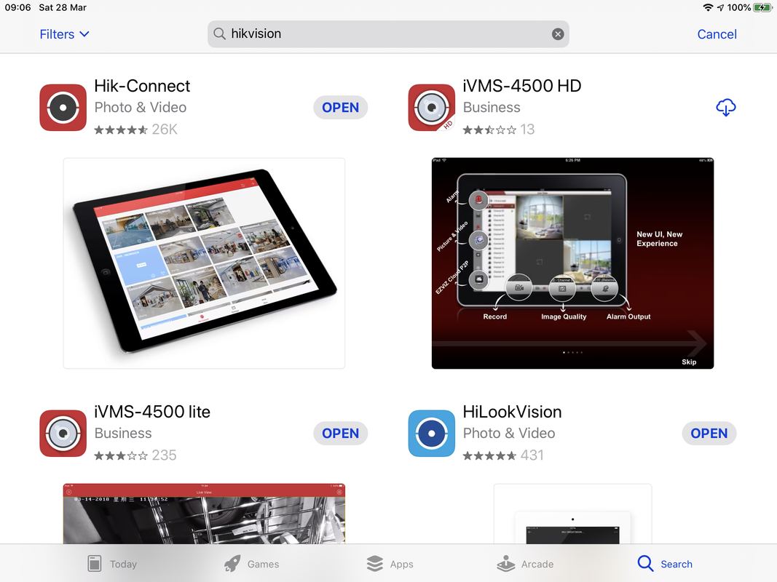This screenshot has width=777, height=582.
Task: Tap the iVMS-4500 HD app icon
Action: 432,108
